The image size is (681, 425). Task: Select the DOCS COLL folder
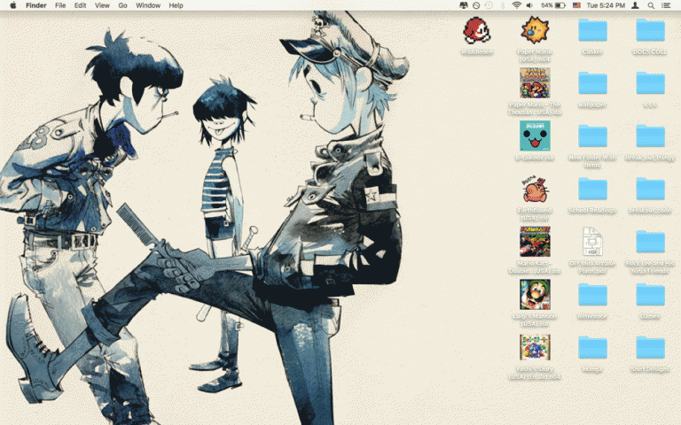point(650,30)
